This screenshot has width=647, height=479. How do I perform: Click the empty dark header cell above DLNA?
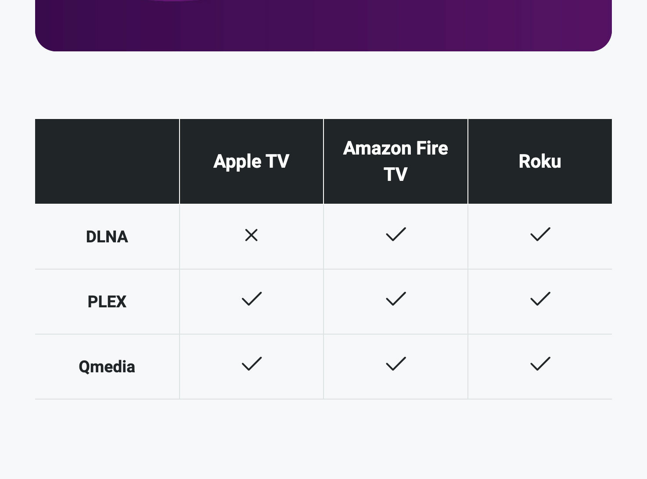107,161
